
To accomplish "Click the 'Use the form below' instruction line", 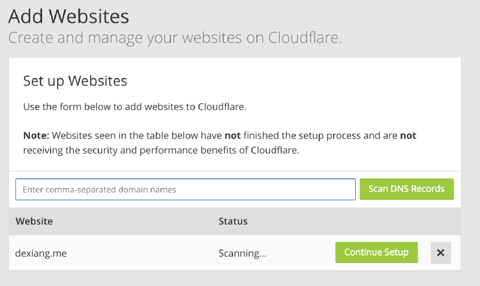I will tap(134, 107).
